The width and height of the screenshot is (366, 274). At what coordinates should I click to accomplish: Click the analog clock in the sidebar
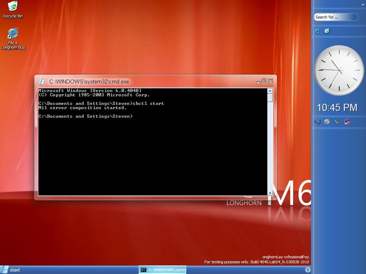339,70
